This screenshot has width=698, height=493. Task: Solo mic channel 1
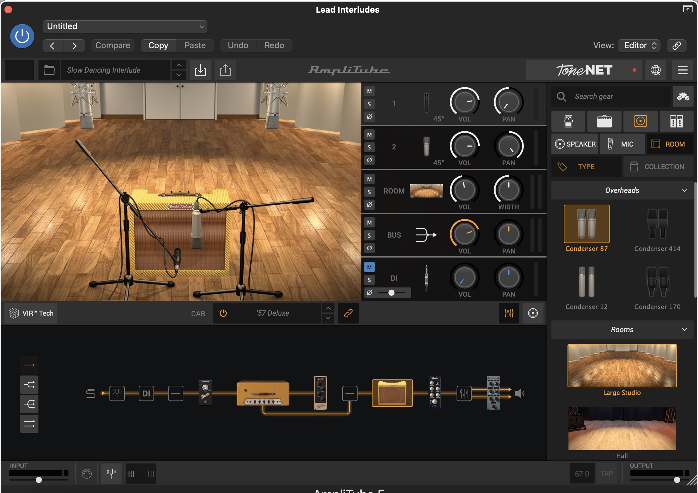pos(369,104)
